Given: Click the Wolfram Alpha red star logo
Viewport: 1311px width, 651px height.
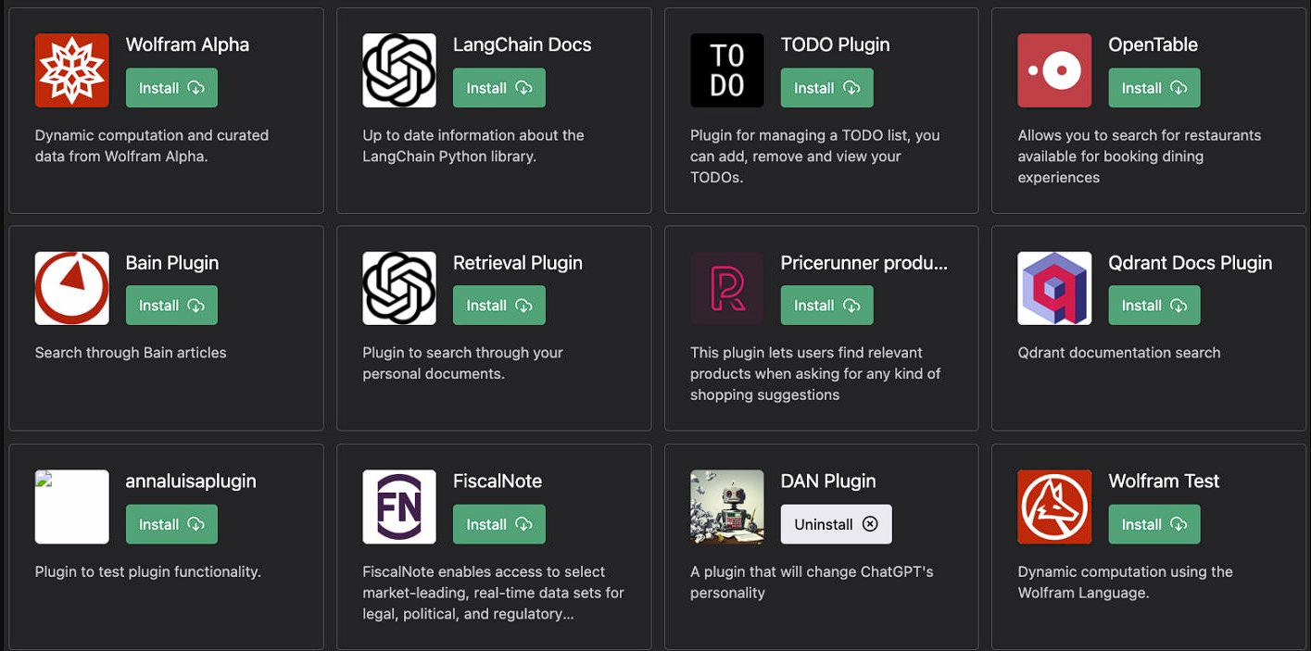Looking at the screenshot, I should click(71, 70).
